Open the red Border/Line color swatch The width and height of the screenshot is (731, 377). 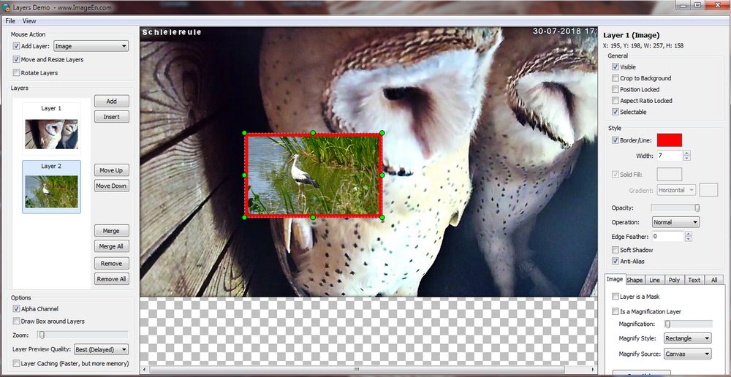coord(670,140)
